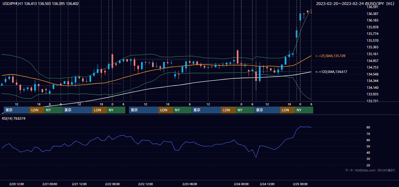Click the 2/24 00:00 date label
The image size is (399, 187).
(241, 184)
